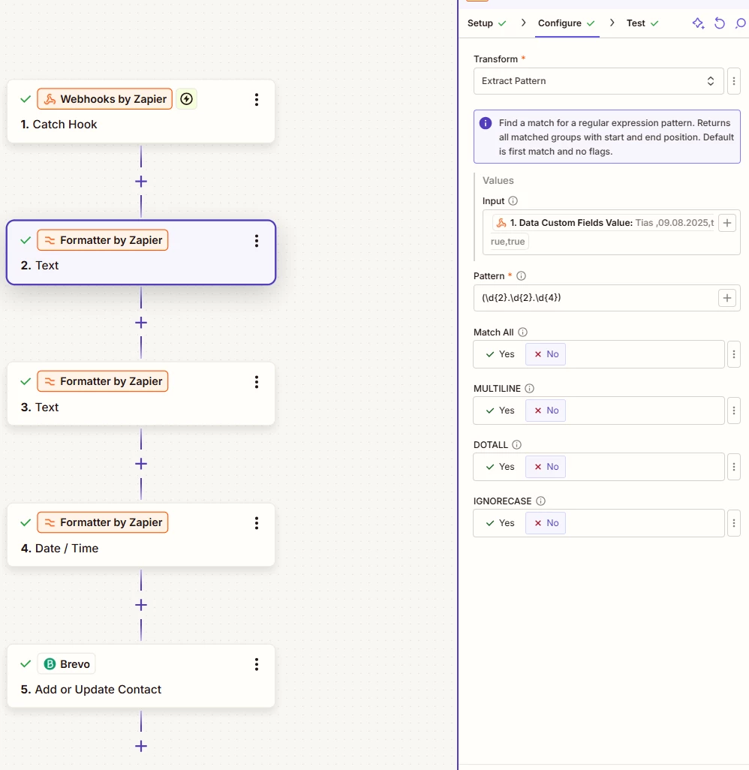The height and width of the screenshot is (770, 749).
Task: Select the Formatter by Zapier badge on step 4
Action: (x=103, y=522)
